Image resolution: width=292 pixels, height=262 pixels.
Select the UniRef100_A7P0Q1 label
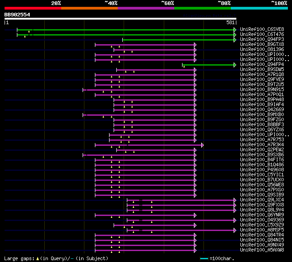click(262, 95)
